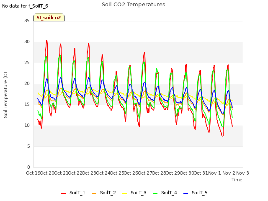The height and width of the screenshot is (201, 268).
Task: Click the Oct 22 x-axis tick label
Action: [75, 173]
